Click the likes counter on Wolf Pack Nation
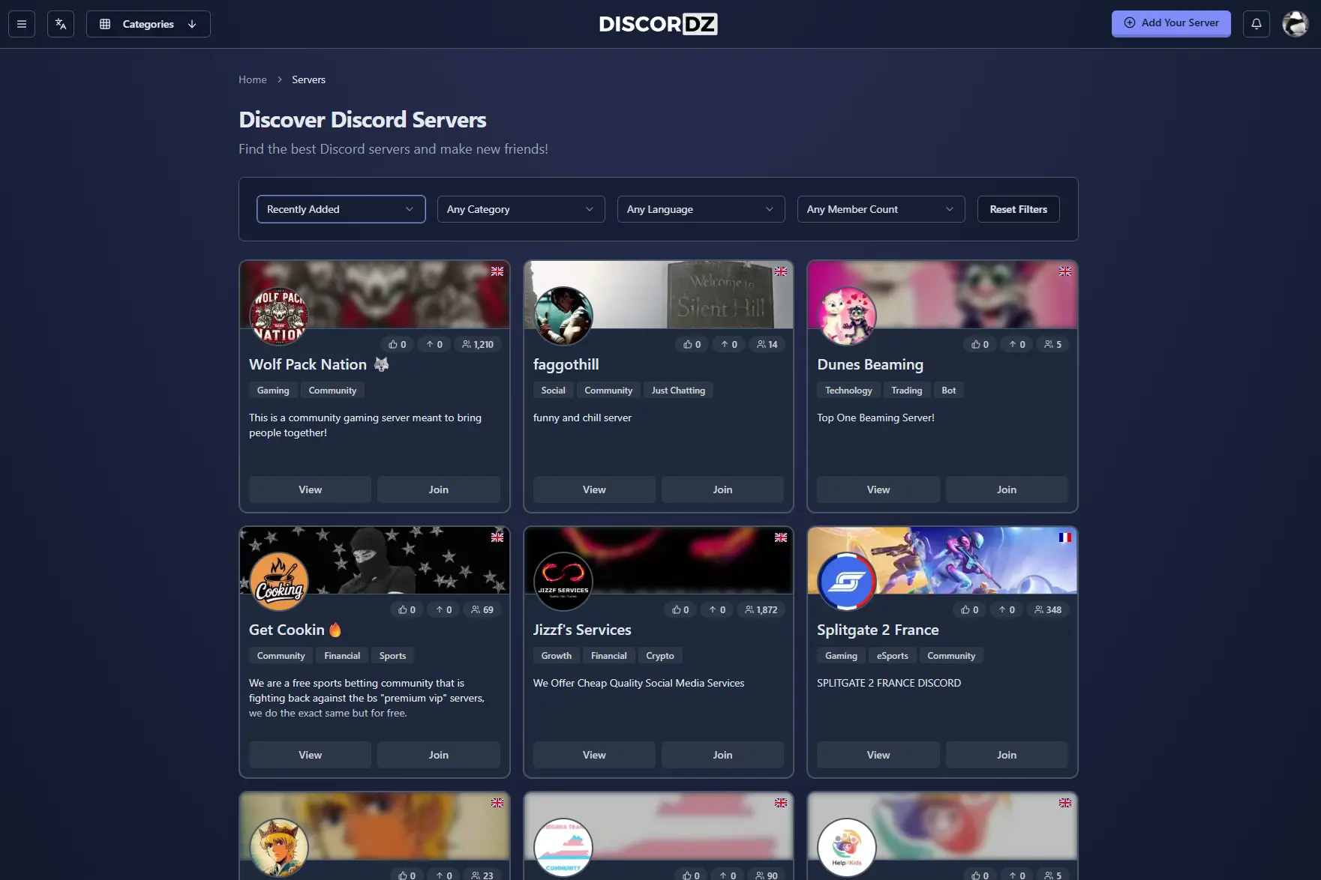Viewport: 1321px width, 880px height. coord(398,344)
